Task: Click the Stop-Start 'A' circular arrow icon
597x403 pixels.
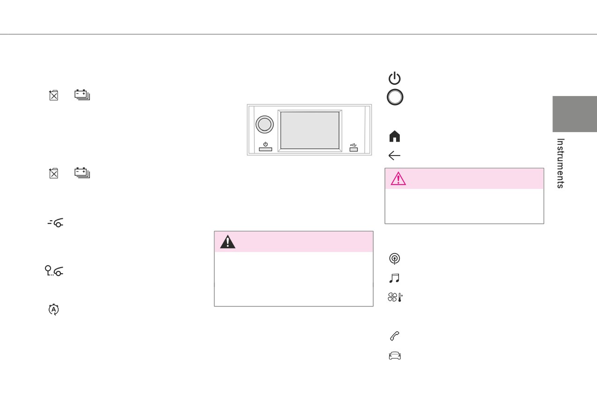Action: pyautogui.click(x=54, y=310)
